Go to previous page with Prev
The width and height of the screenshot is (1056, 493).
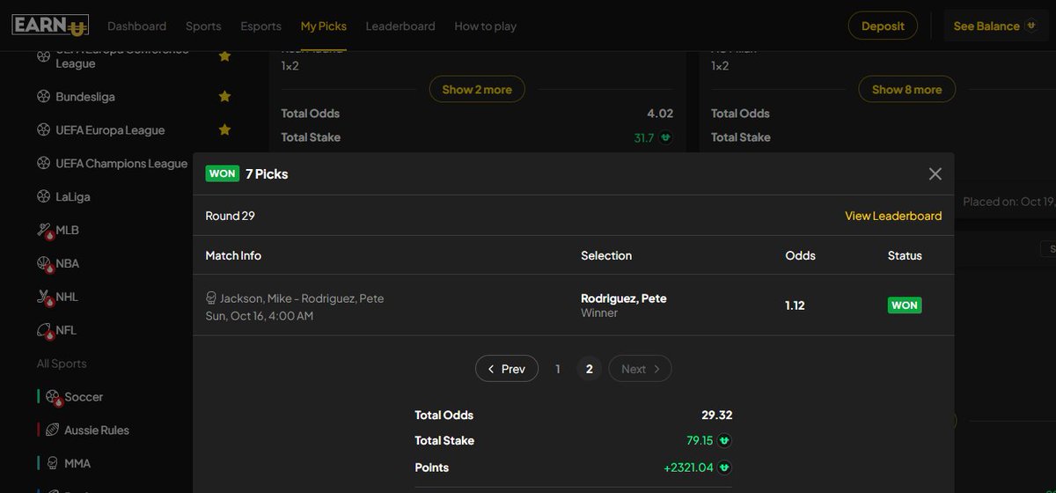click(x=506, y=369)
